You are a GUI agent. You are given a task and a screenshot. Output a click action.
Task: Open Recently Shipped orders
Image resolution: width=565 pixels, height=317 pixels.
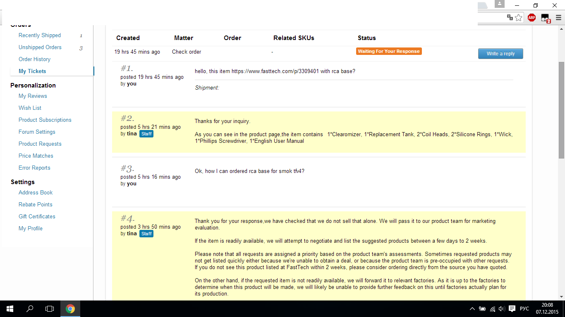point(40,35)
